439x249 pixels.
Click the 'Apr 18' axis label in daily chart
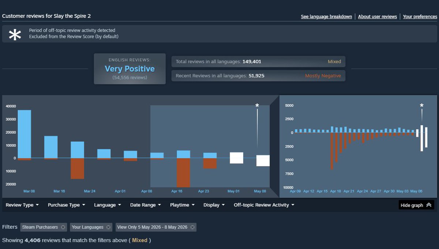[x=335, y=191]
